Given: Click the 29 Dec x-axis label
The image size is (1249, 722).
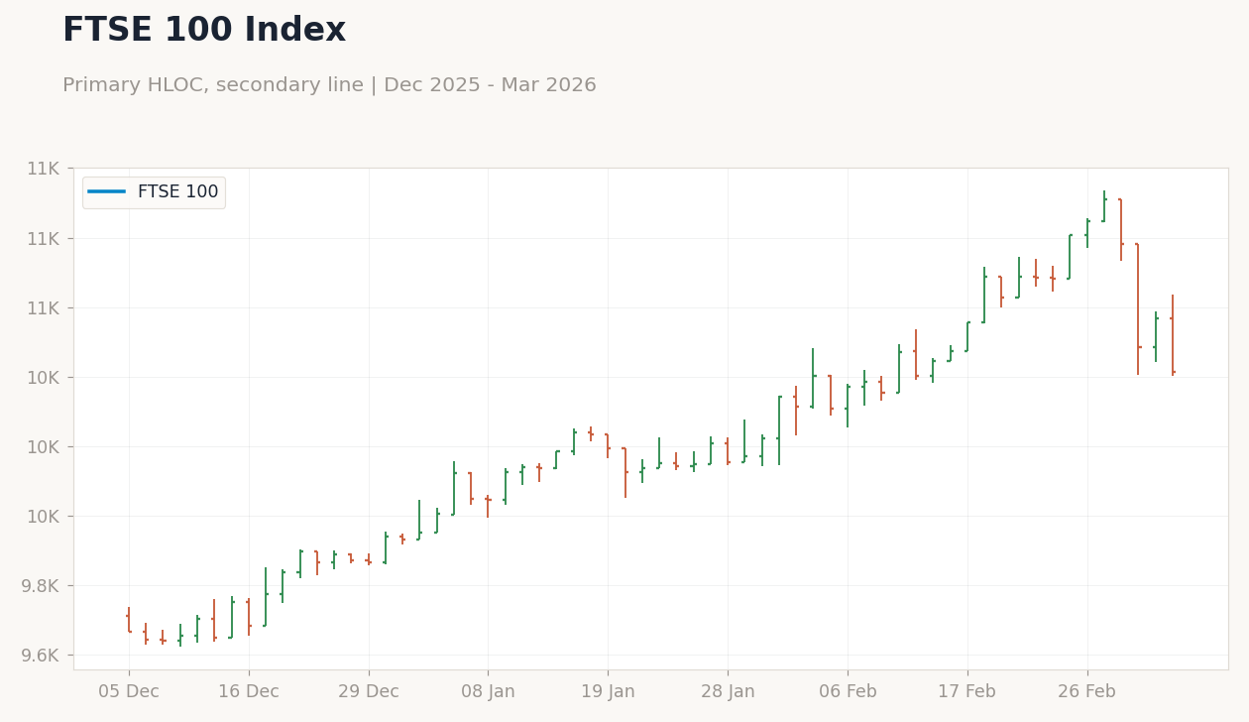Looking at the screenshot, I should coord(369,691).
